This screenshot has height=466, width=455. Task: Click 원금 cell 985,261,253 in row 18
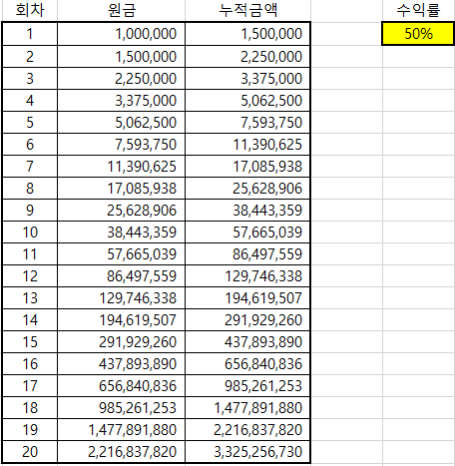(x=121, y=408)
